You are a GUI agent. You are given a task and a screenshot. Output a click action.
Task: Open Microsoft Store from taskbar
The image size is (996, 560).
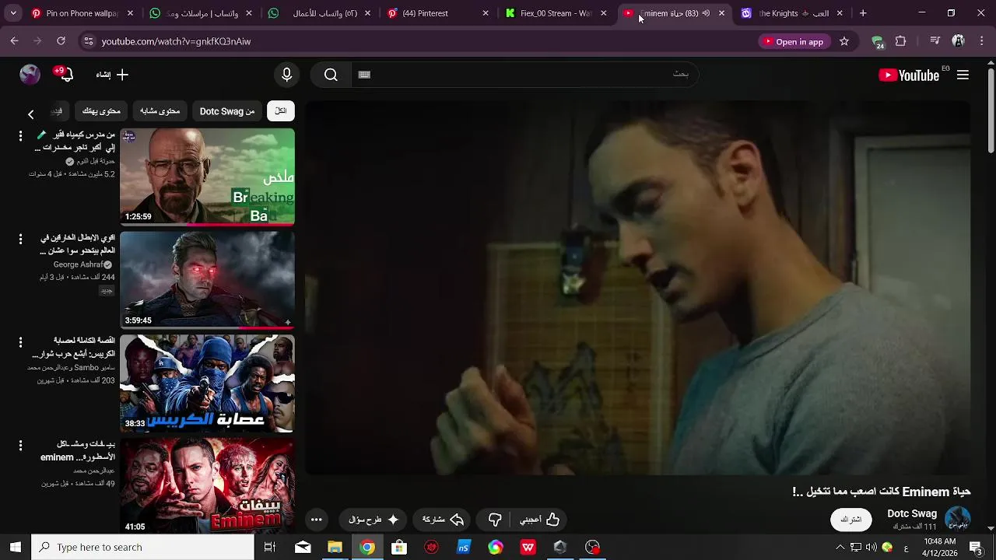click(x=399, y=548)
